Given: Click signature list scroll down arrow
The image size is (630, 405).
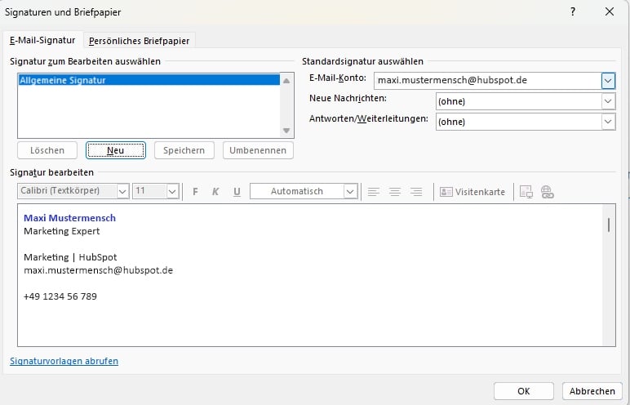Looking at the screenshot, I should 286,131.
